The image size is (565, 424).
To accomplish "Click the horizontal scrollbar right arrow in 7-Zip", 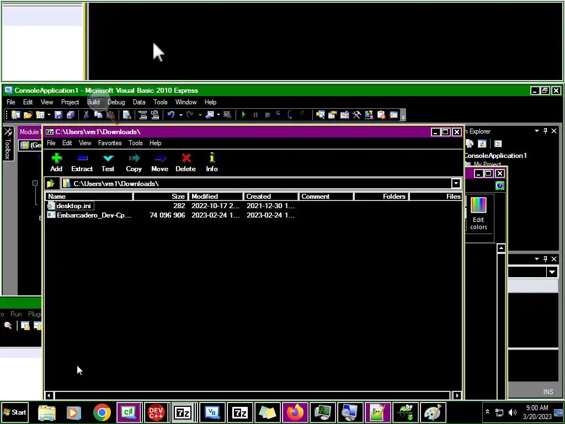I will pos(457,395).
